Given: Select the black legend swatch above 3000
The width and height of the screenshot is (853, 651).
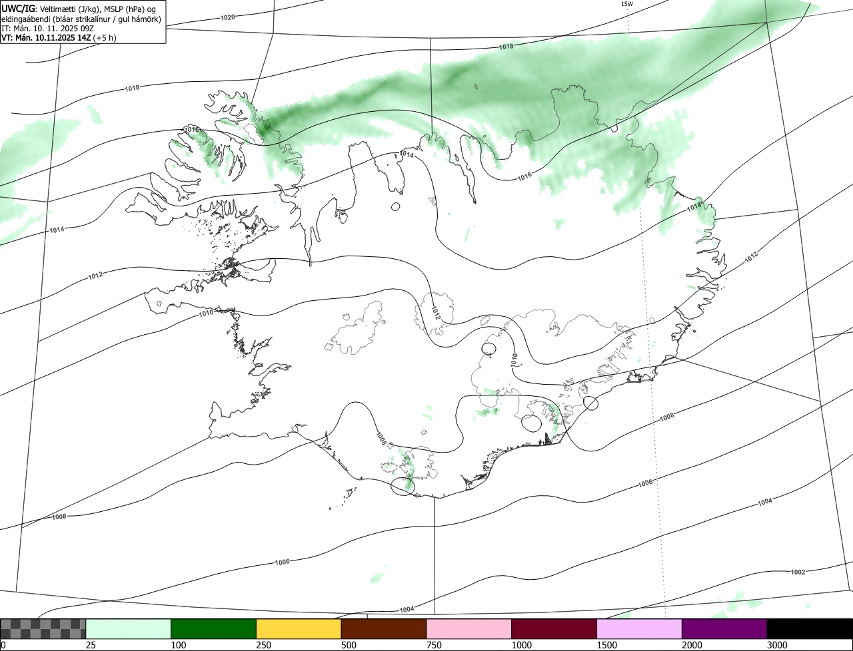Looking at the screenshot, I should [810, 629].
